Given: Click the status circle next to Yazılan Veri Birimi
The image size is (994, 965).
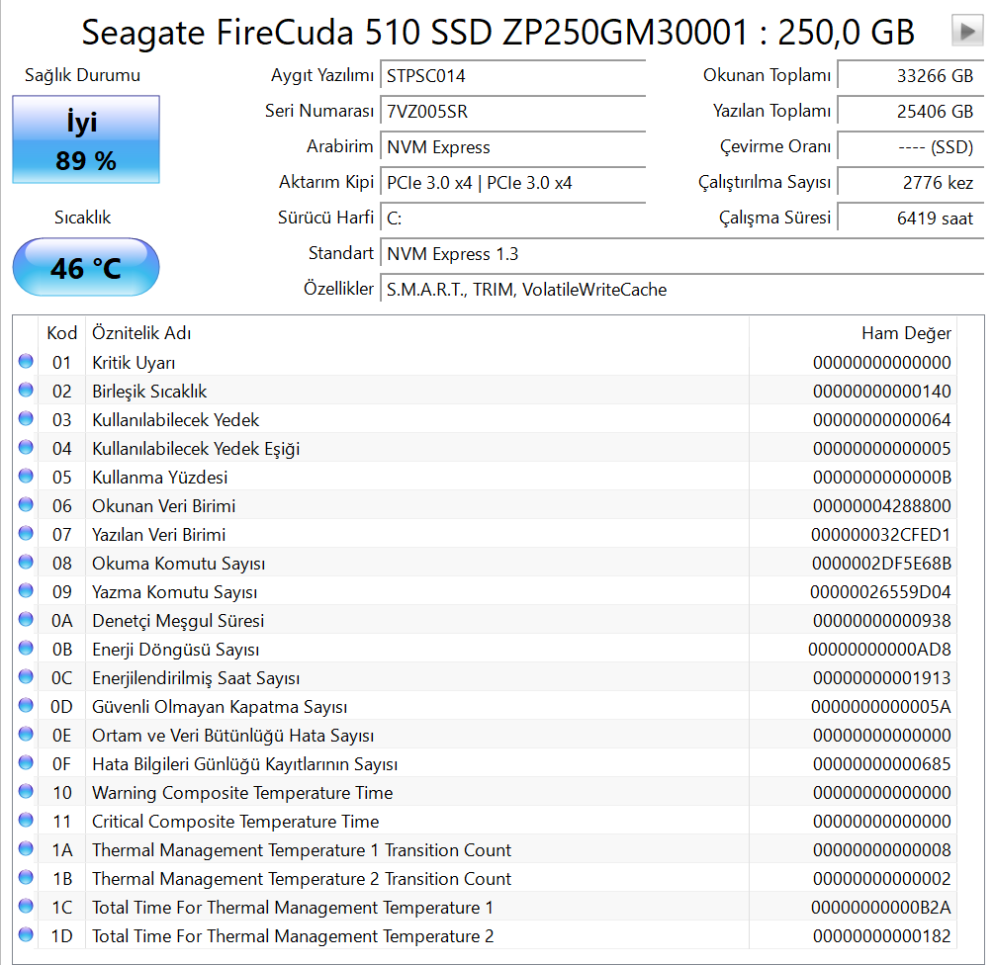Looking at the screenshot, I should (26, 535).
